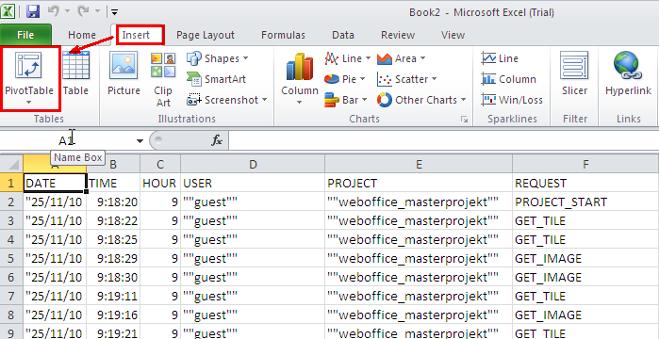Insert a Table using the Table icon
Viewport: 659px width, 339px height.
tap(75, 73)
